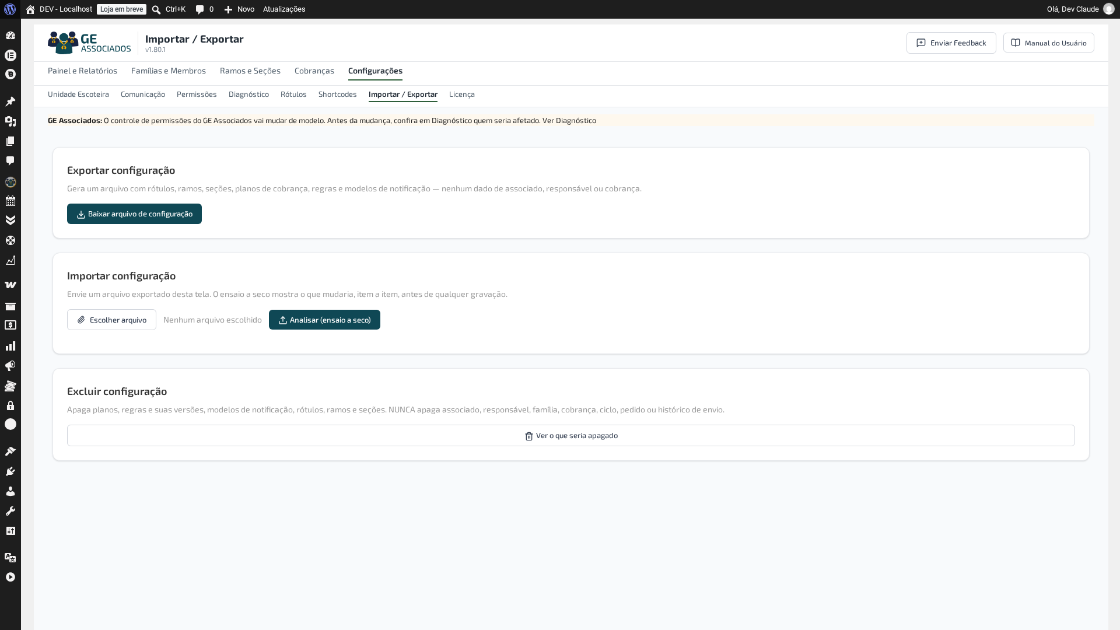Open the Permissões sub-tab
This screenshot has height=630, width=1120.
pyautogui.click(x=197, y=94)
